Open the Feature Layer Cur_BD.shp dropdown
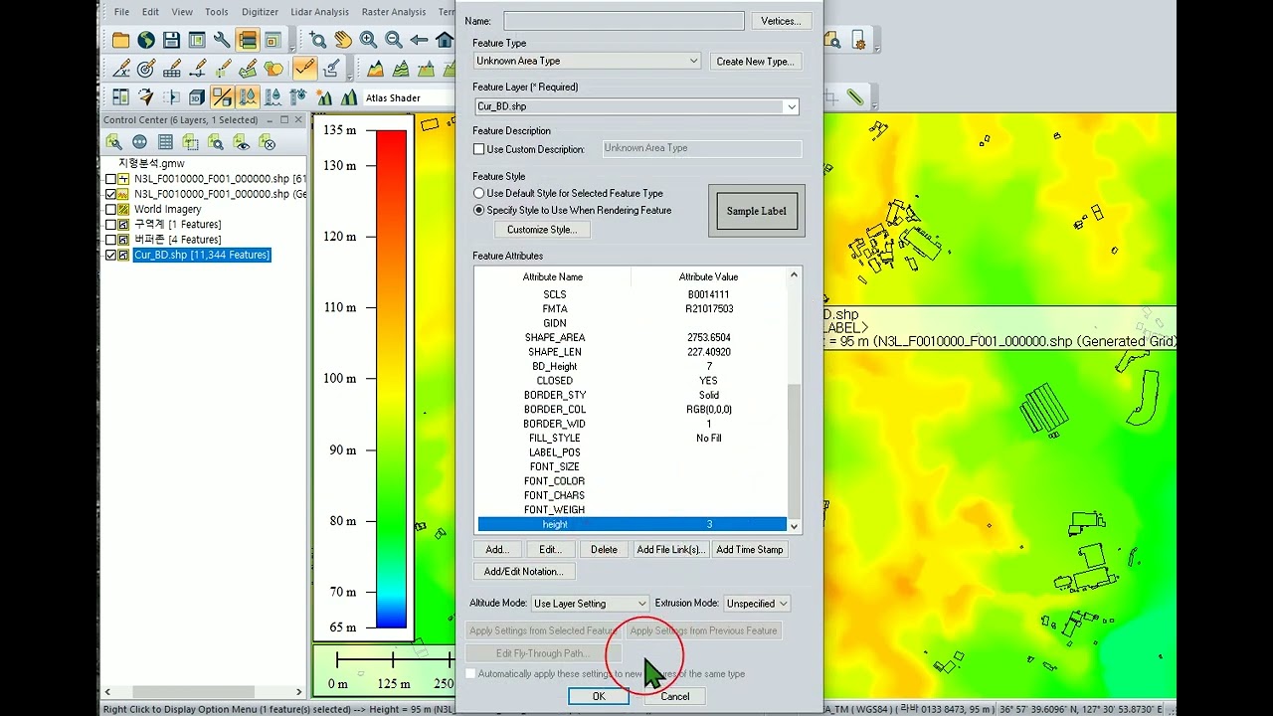The height and width of the screenshot is (716, 1273). point(792,106)
